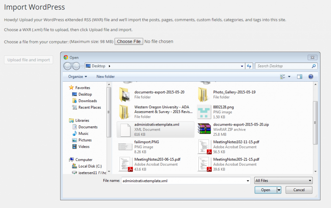Open Documents library in navigation pane
This screenshot has height=208, width=331.
click(x=88, y=127)
